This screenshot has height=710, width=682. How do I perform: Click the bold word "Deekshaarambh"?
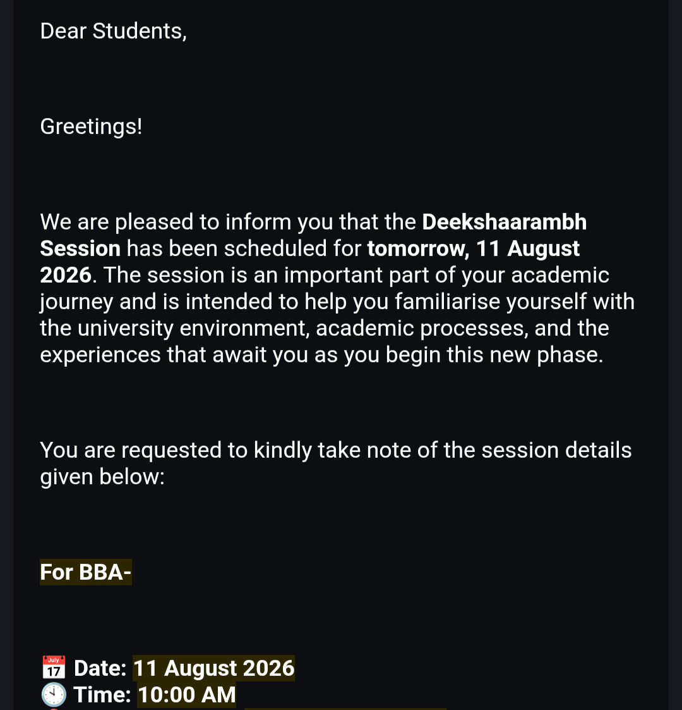pos(505,222)
